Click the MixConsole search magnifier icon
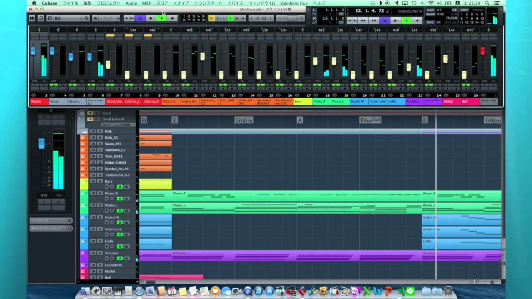This screenshot has width=532, height=299. (41, 18)
